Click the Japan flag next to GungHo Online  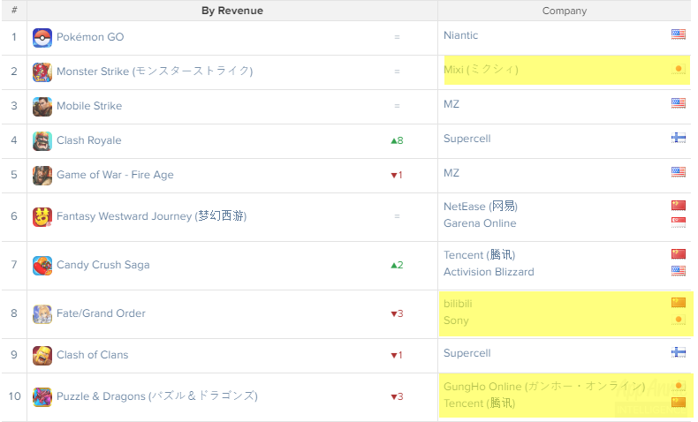tap(679, 386)
